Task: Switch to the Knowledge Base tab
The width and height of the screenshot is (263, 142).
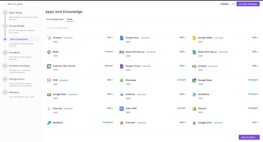Action: pos(55,19)
